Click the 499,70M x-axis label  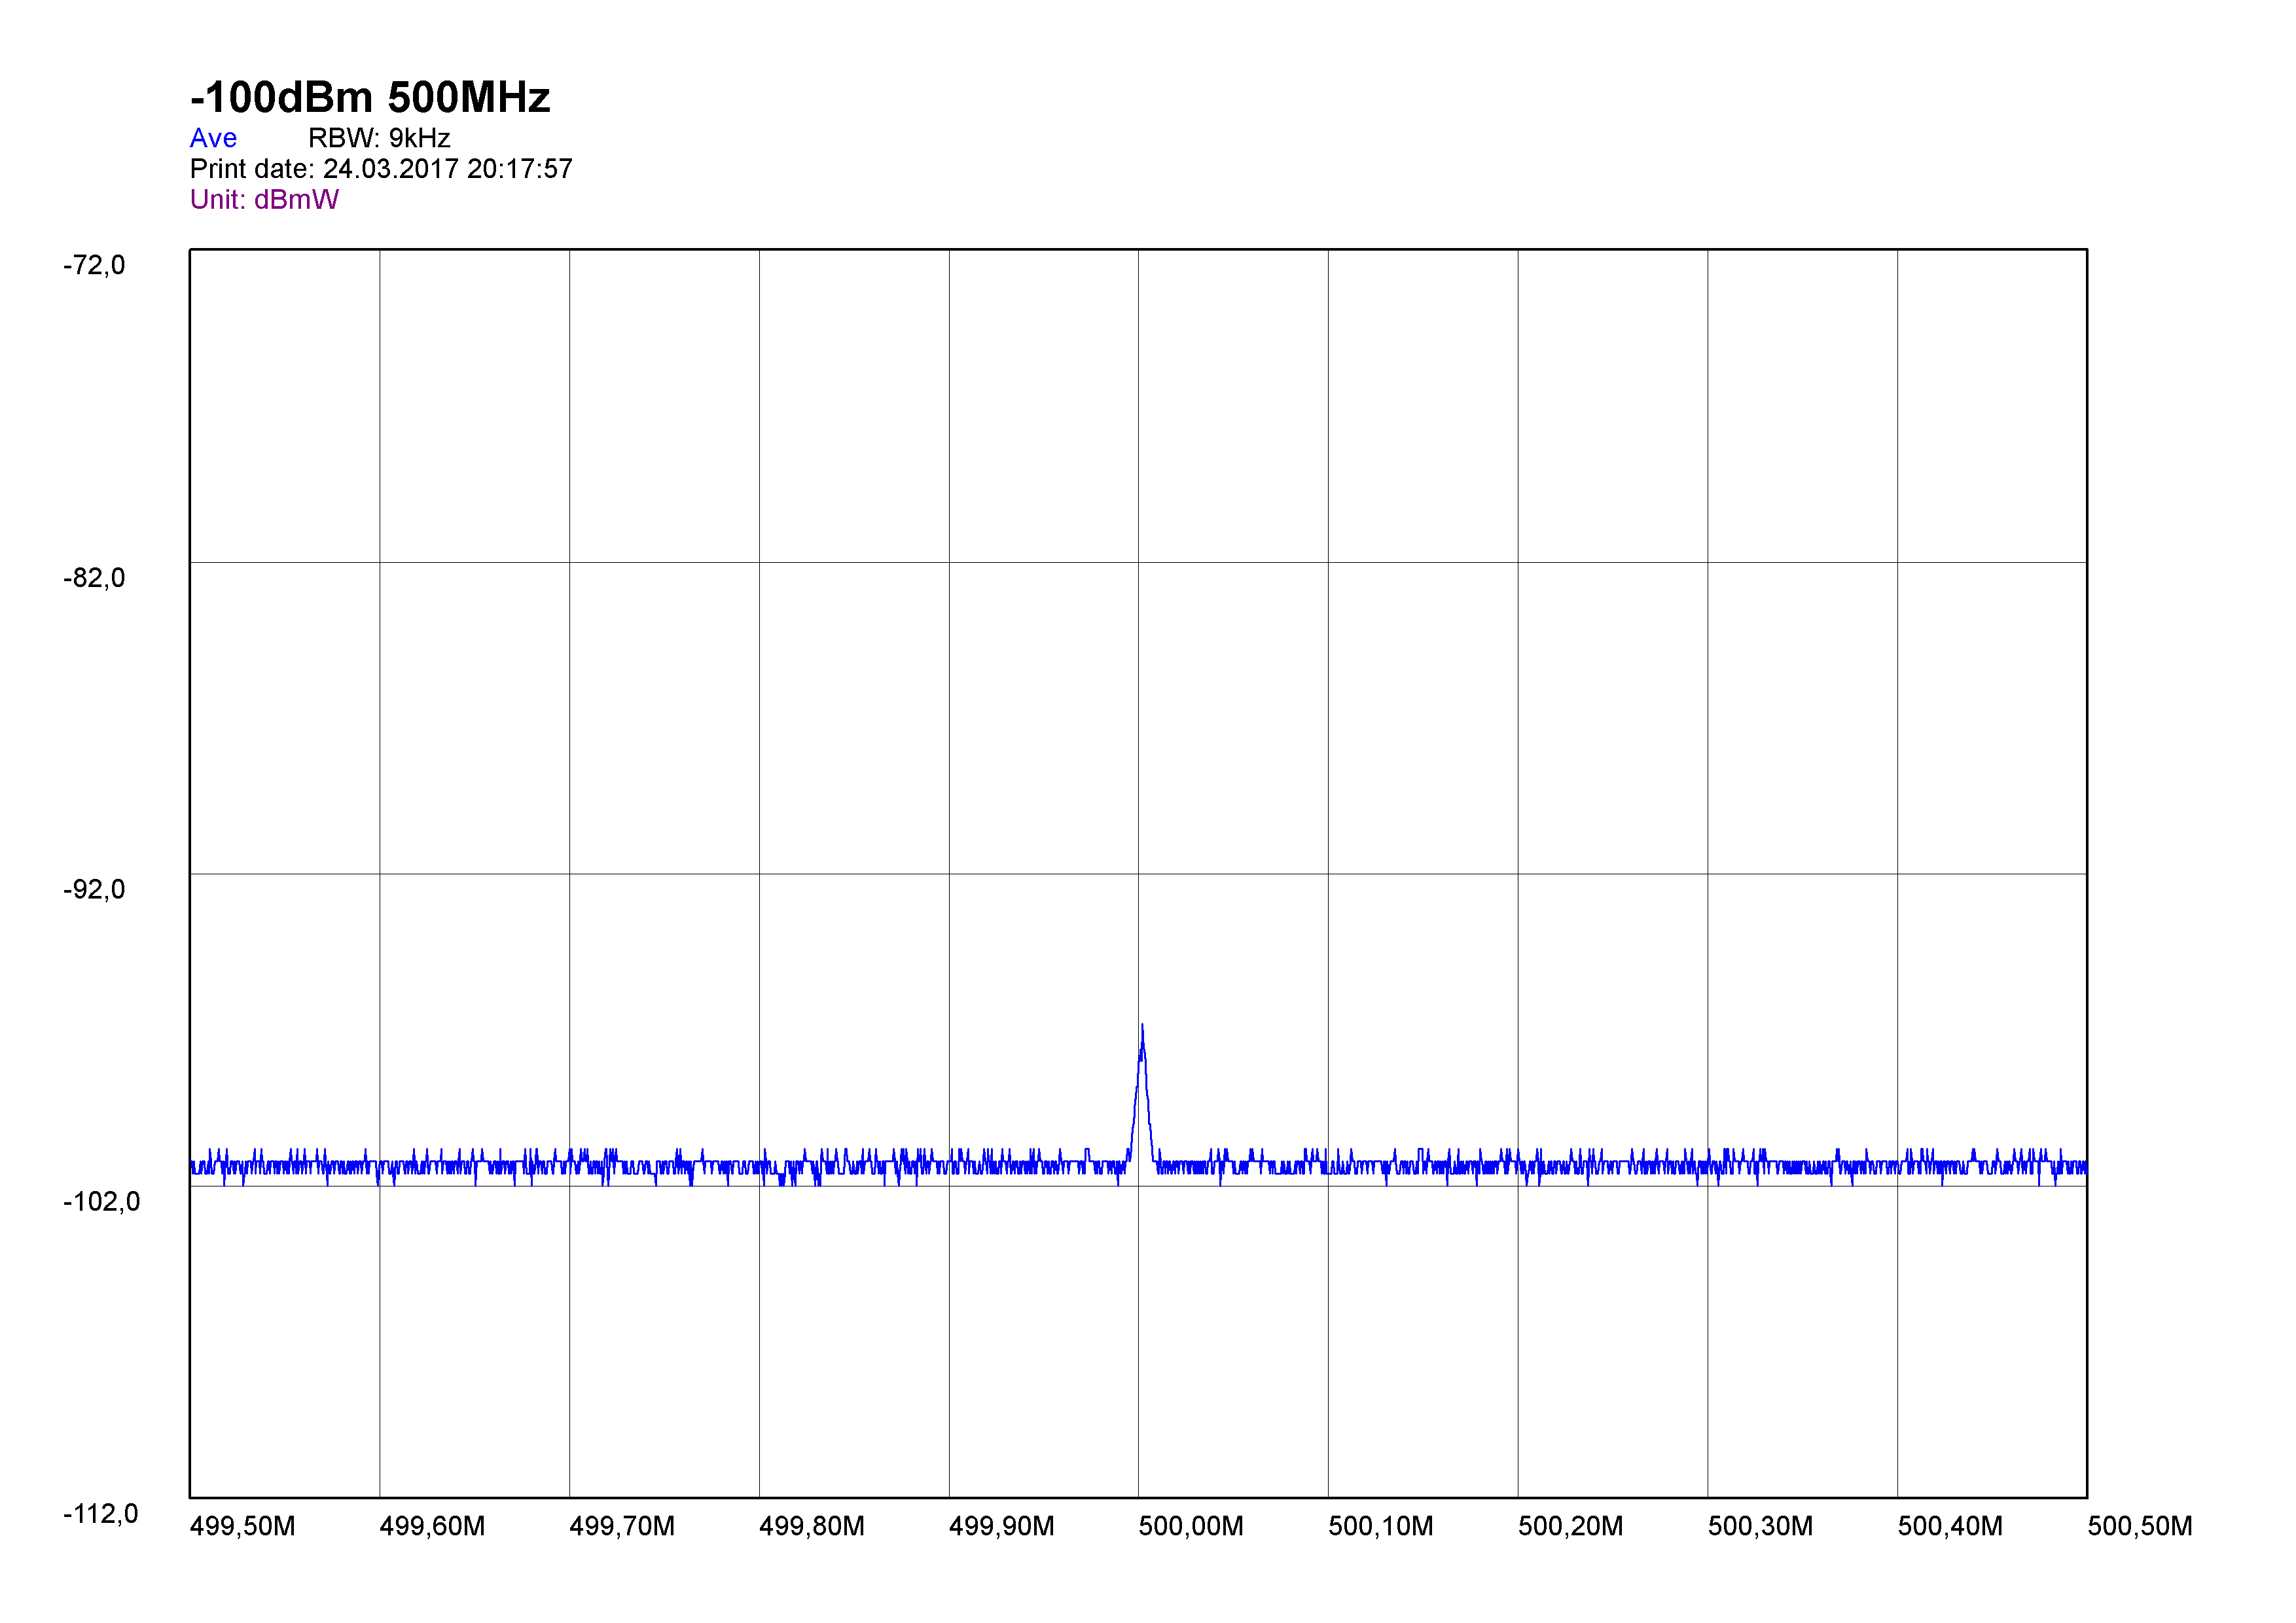point(622,1527)
